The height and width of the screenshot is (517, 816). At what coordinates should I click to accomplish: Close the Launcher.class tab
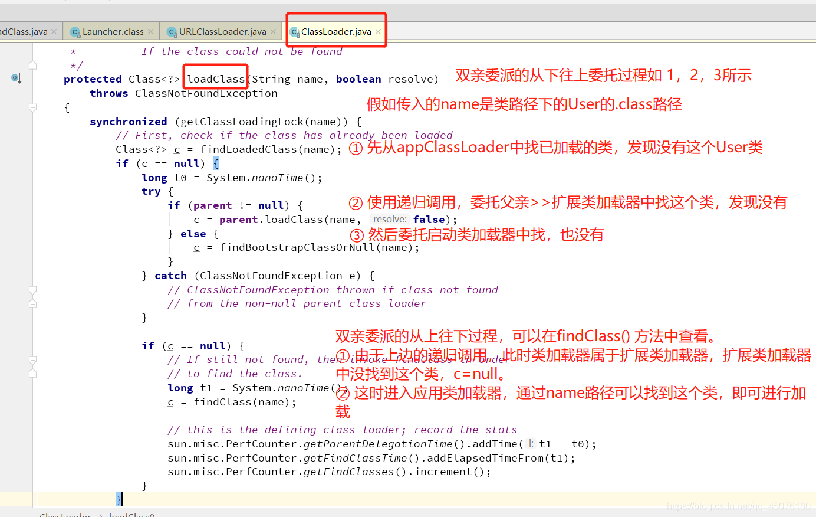150,32
